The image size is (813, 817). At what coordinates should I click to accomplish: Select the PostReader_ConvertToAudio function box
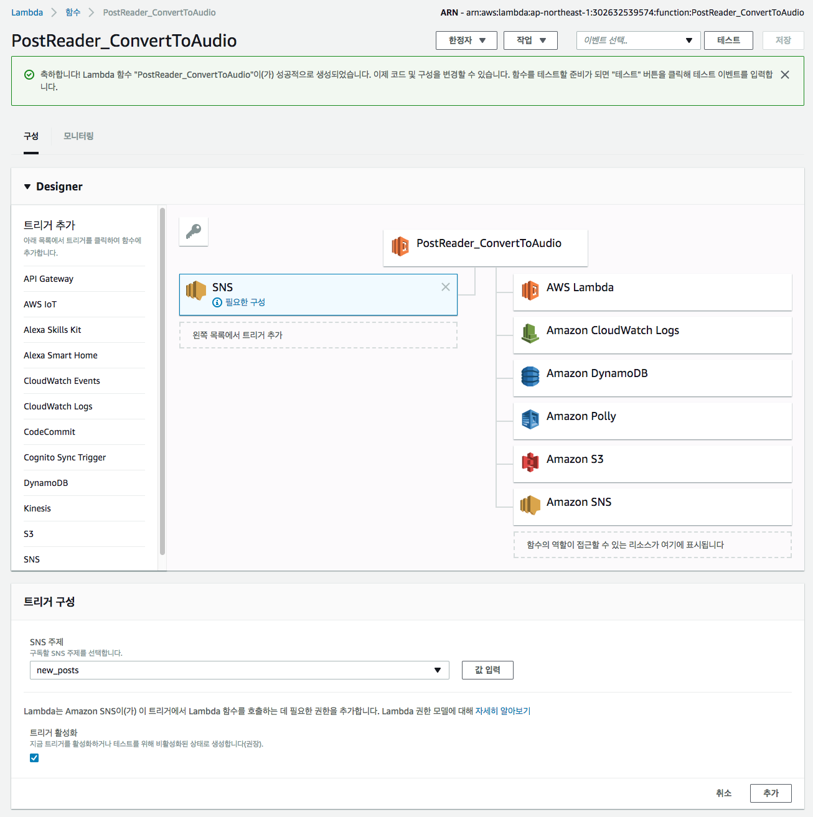point(486,248)
